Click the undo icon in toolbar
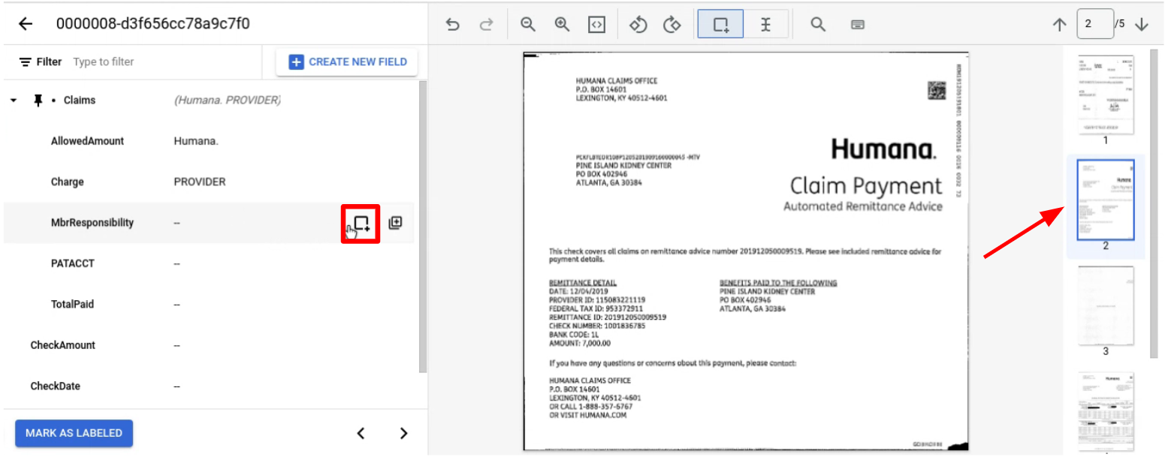1165x457 pixels. point(452,24)
